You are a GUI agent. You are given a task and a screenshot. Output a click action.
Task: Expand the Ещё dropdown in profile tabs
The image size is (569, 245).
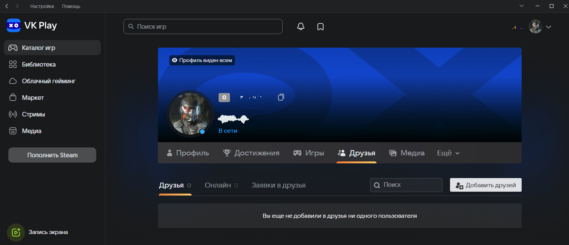(448, 153)
